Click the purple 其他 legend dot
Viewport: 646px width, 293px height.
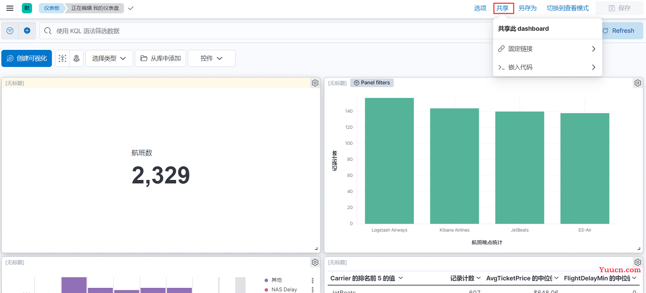point(267,280)
